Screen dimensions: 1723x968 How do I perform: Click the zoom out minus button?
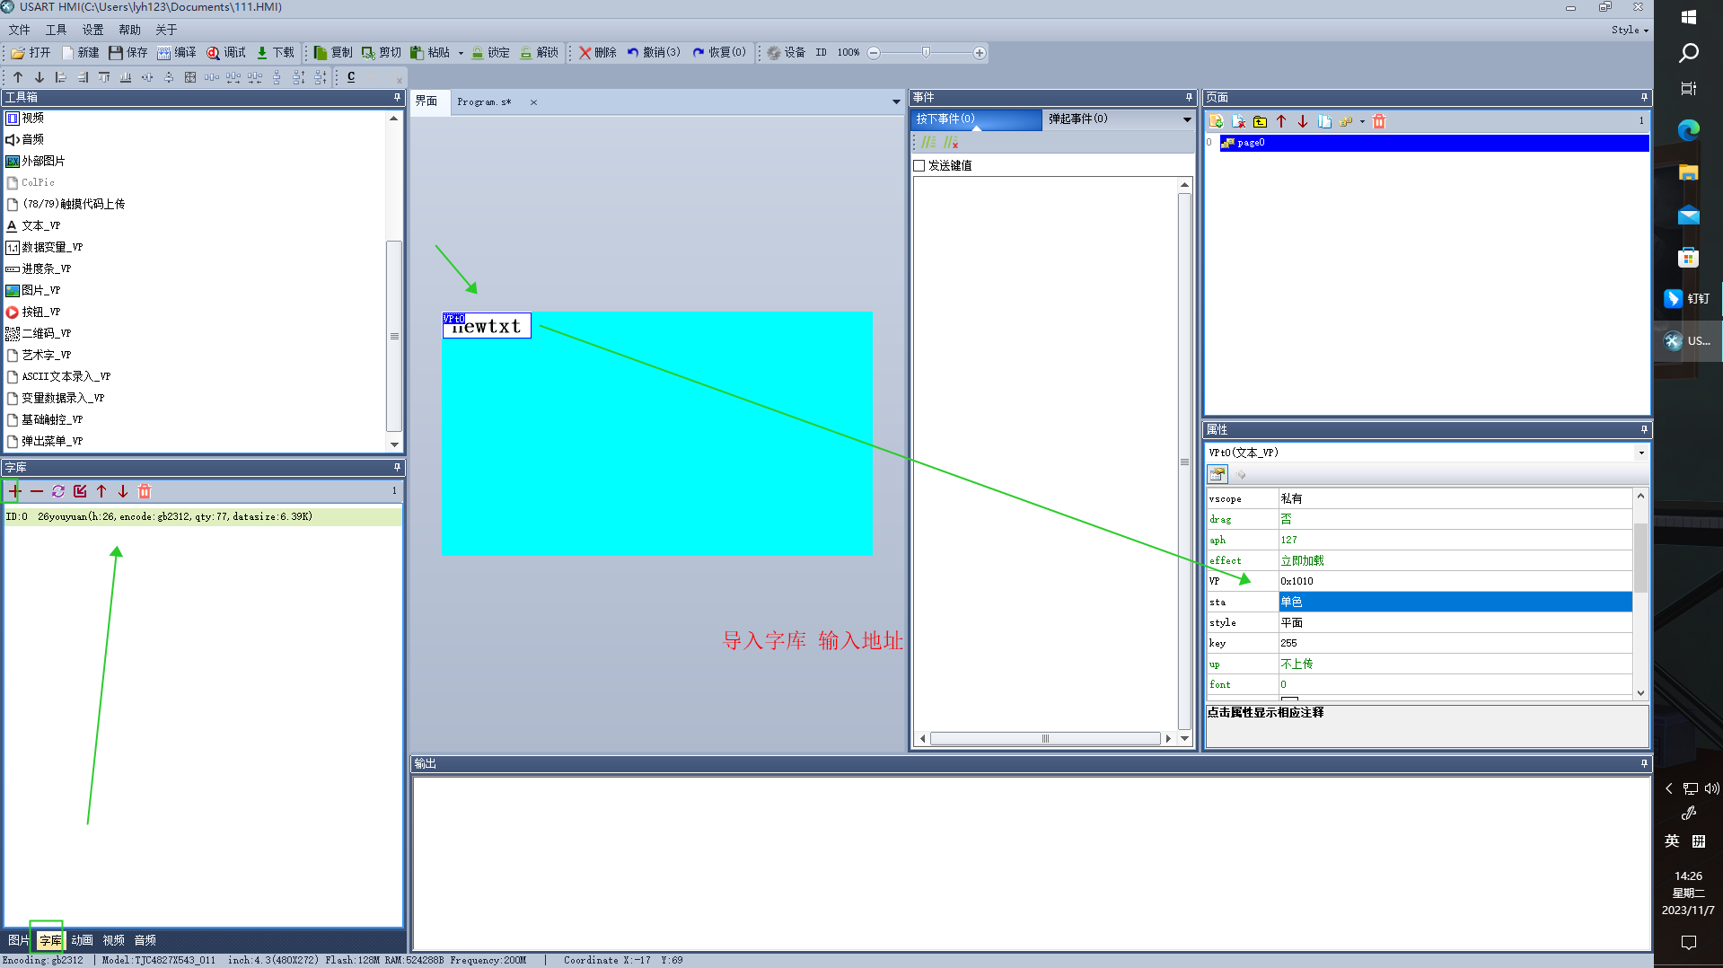coord(874,53)
